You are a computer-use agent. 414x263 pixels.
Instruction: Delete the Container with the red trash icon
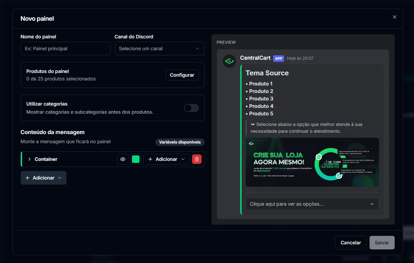(x=197, y=159)
